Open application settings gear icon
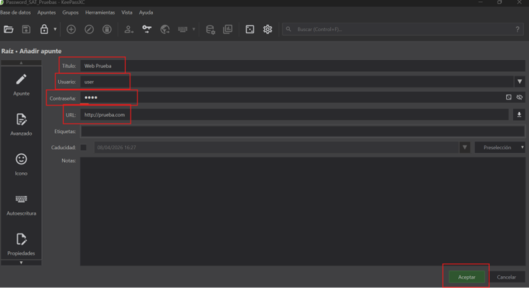This screenshot has width=529, height=288. tap(267, 29)
